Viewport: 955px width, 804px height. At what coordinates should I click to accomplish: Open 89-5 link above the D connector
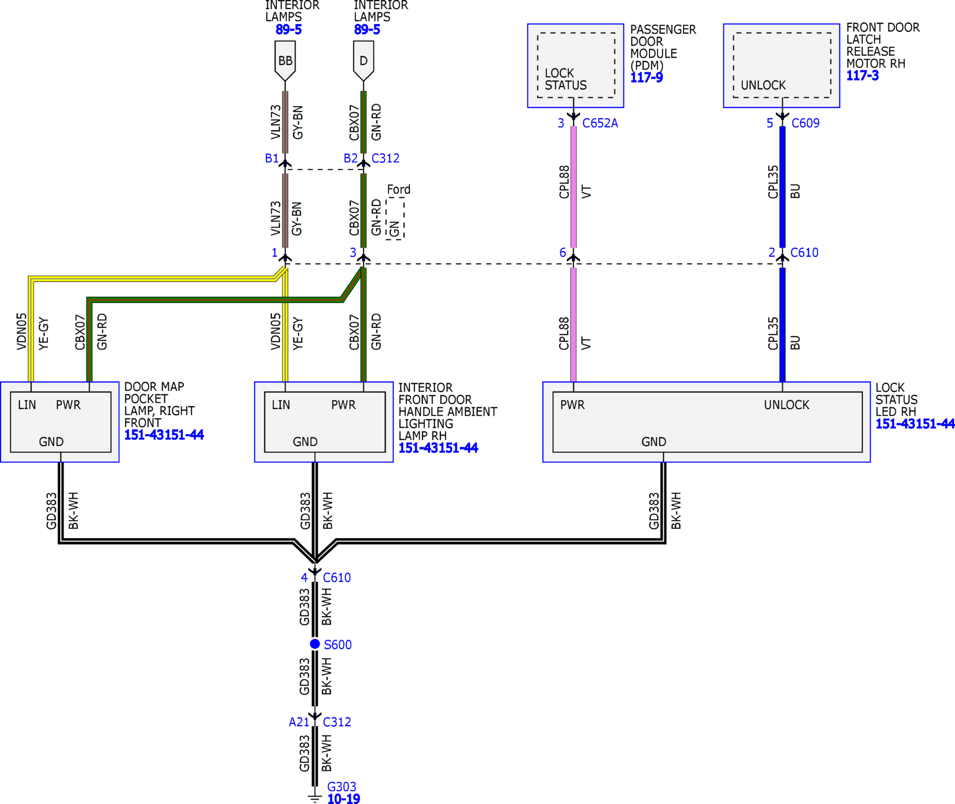click(367, 30)
